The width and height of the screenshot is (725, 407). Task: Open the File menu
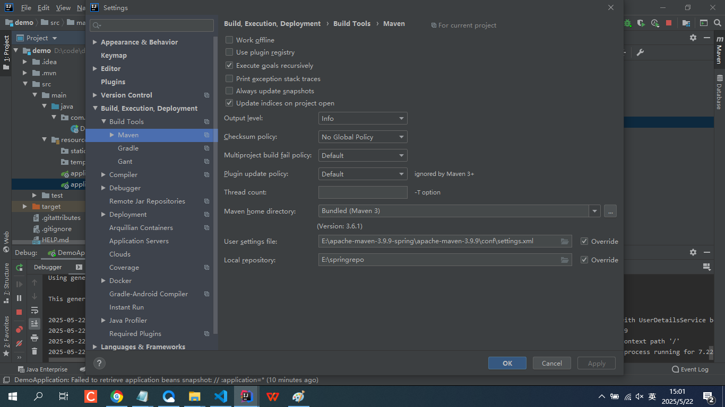pyautogui.click(x=26, y=8)
